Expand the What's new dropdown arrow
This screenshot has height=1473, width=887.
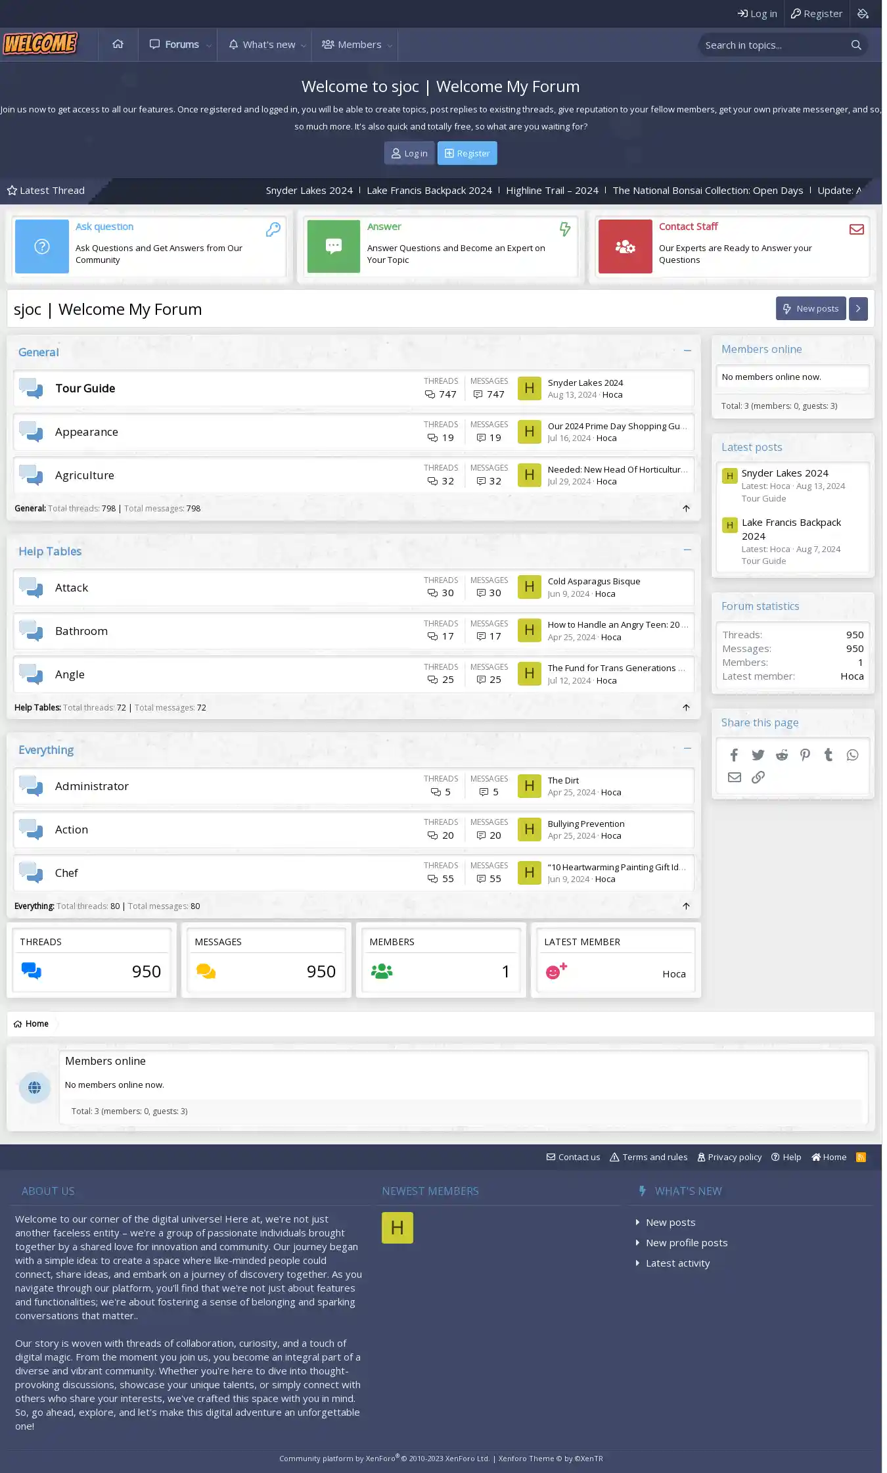click(x=304, y=45)
